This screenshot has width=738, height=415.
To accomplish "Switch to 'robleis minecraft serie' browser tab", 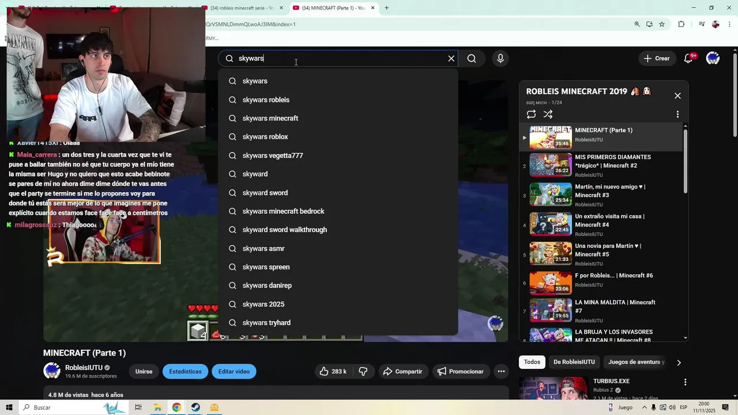I will [x=242, y=8].
